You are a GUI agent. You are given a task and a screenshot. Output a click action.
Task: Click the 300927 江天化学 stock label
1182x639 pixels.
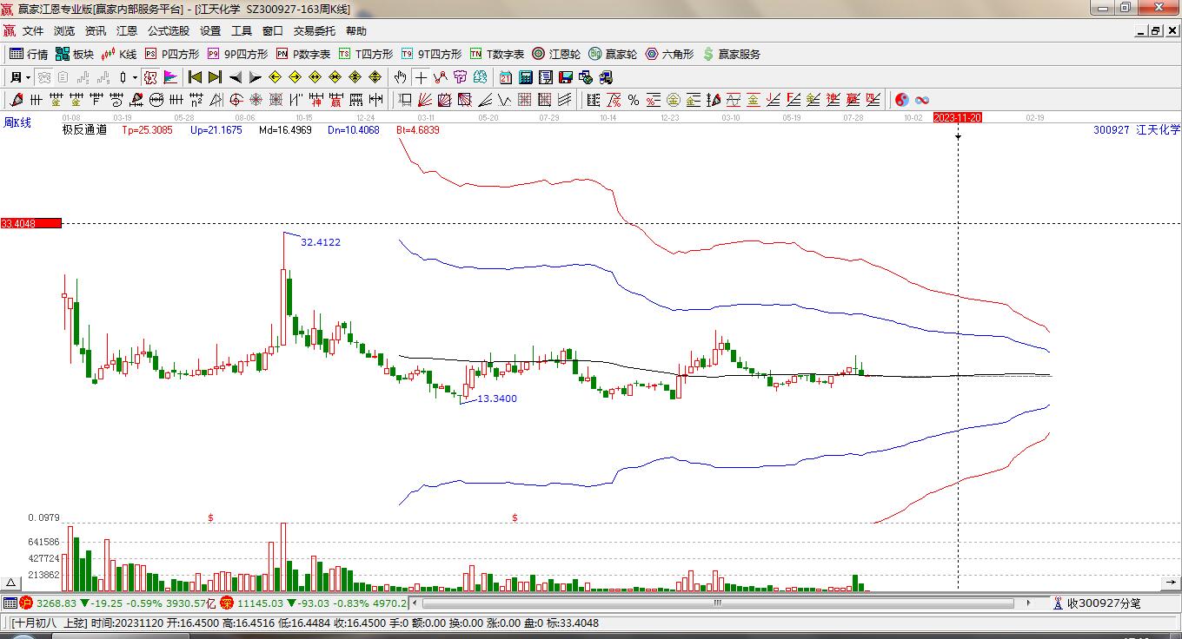click(x=1137, y=129)
